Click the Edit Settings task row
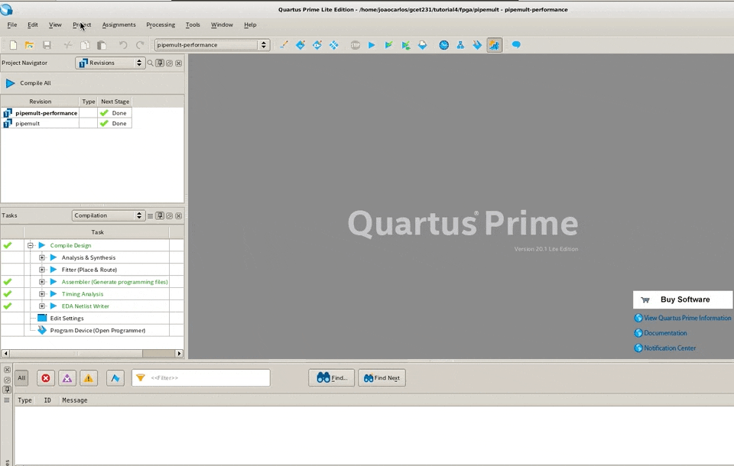734x466 pixels. (x=67, y=318)
